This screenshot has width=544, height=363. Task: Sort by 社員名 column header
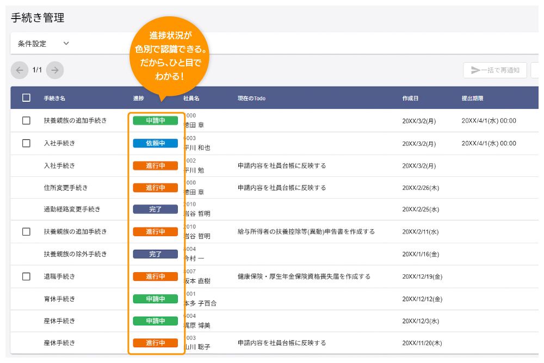tap(191, 98)
